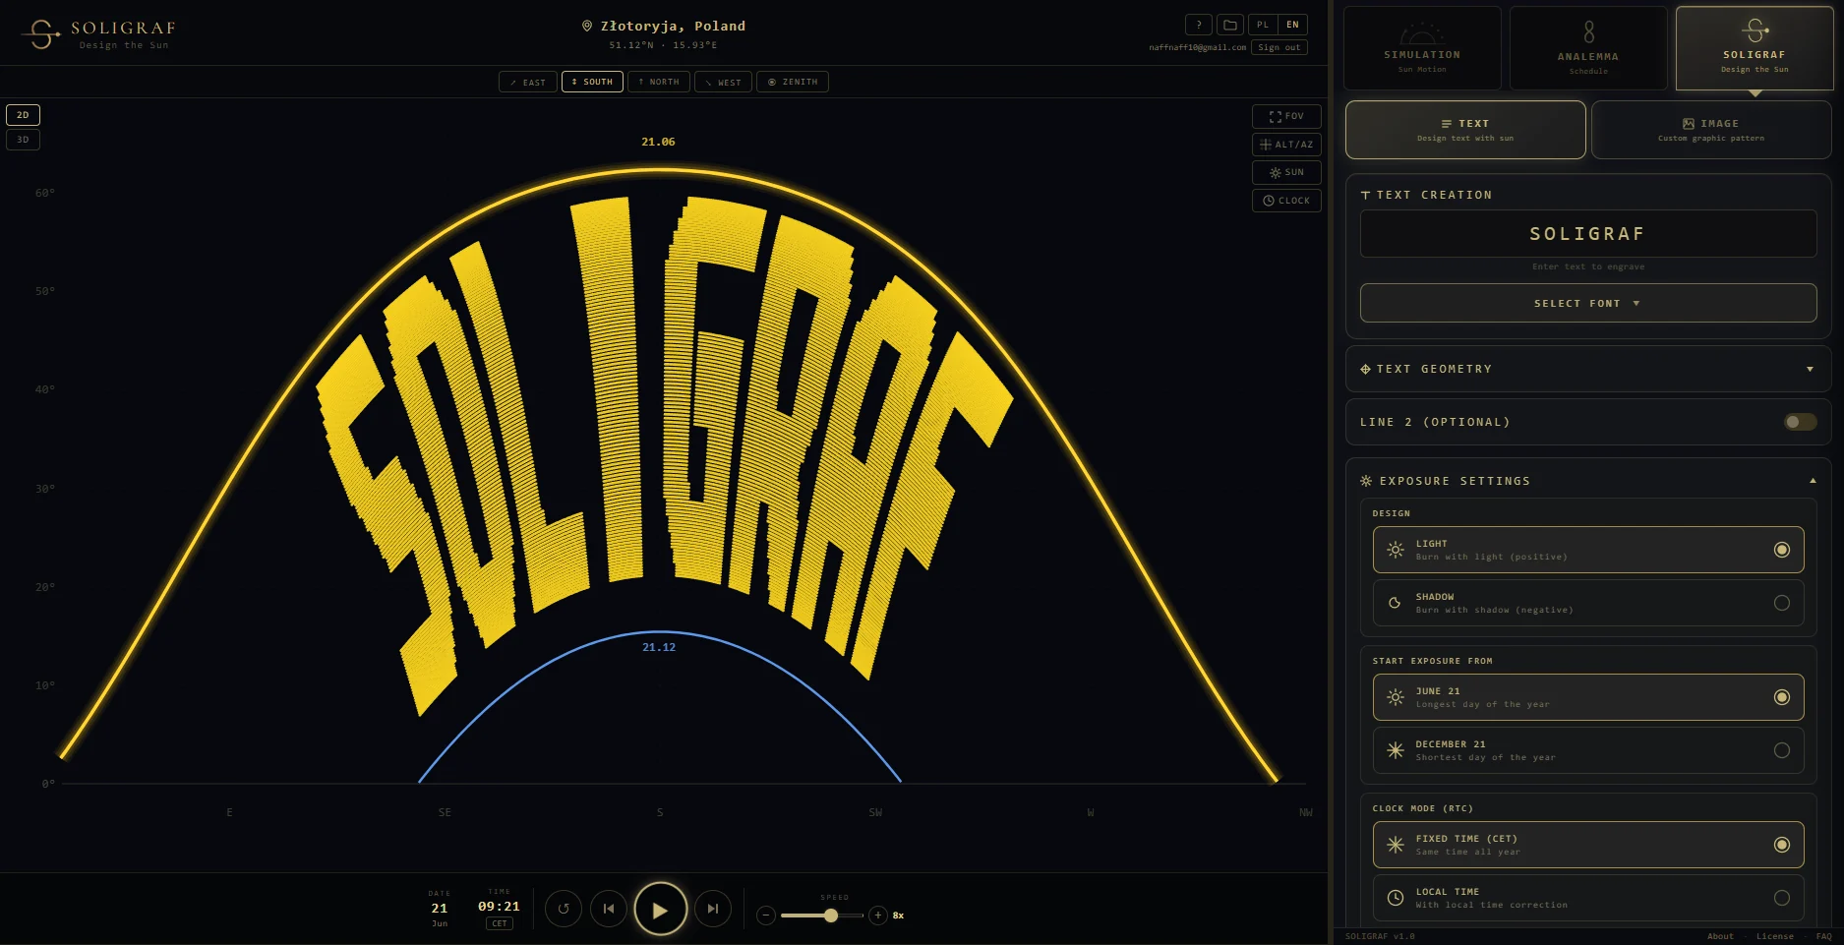Enable the Line 2 optional toggle
Viewport: 1844px width, 945px height.
click(x=1800, y=422)
